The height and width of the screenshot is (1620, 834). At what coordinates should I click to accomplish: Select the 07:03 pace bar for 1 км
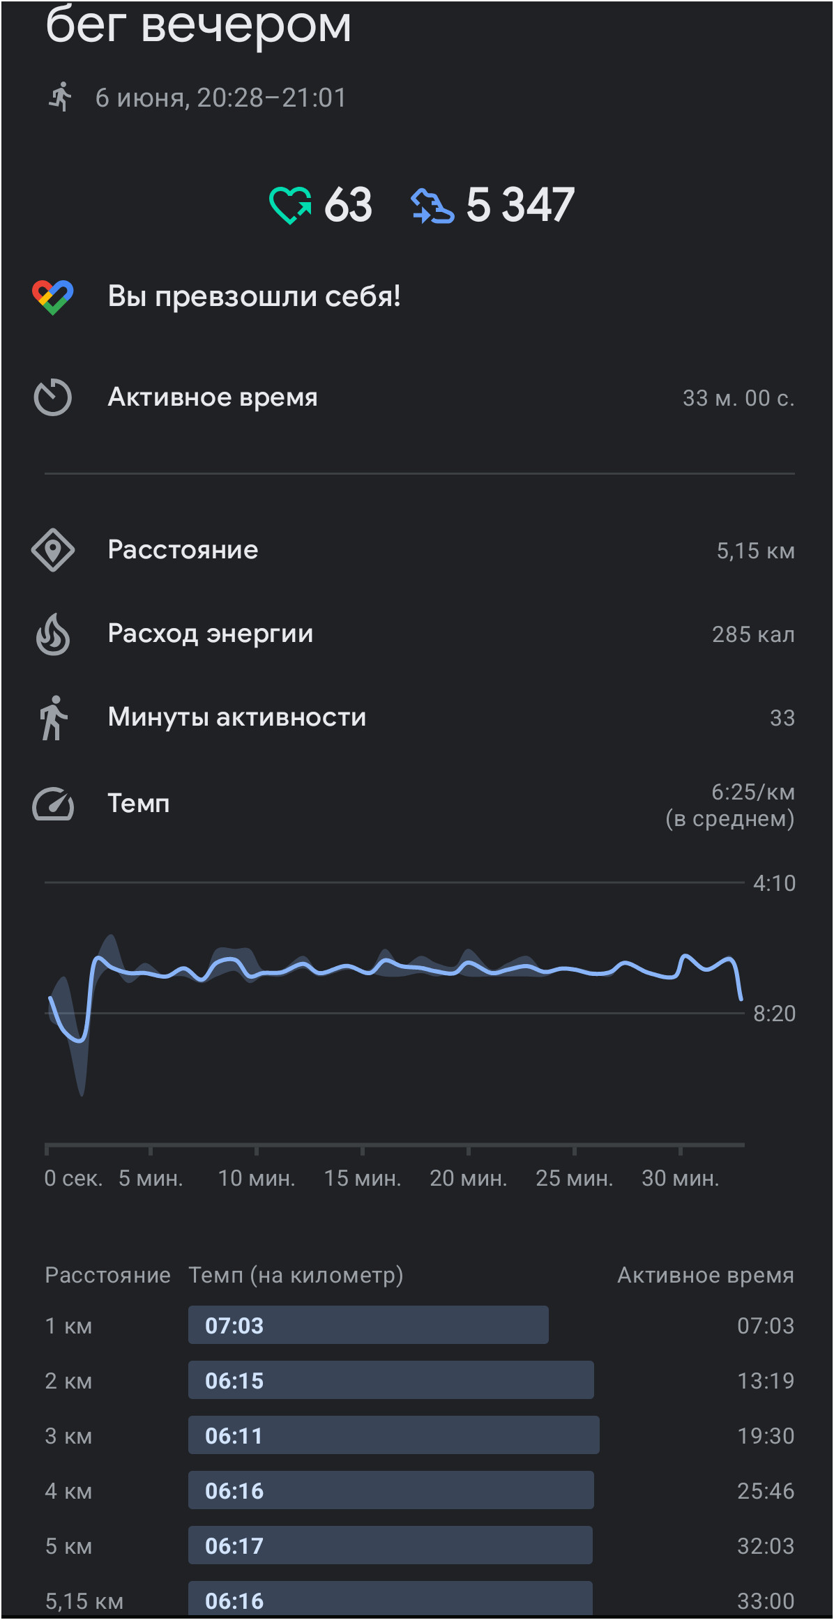368,1324
